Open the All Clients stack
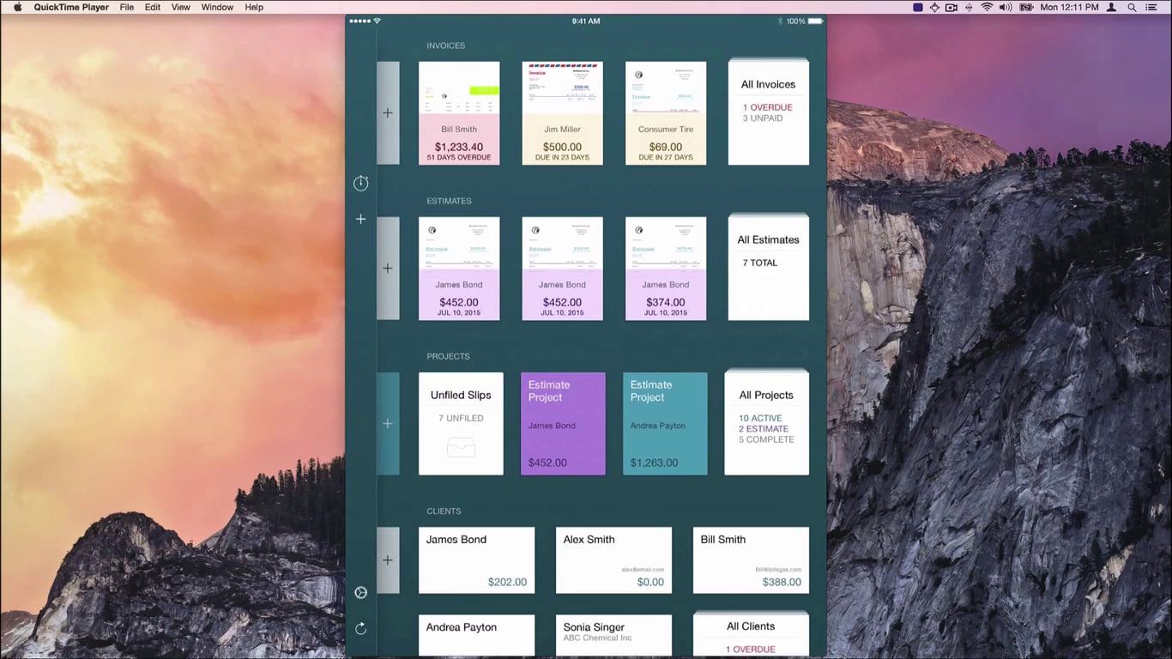The image size is (1172, 659). (x=751, y=634)
